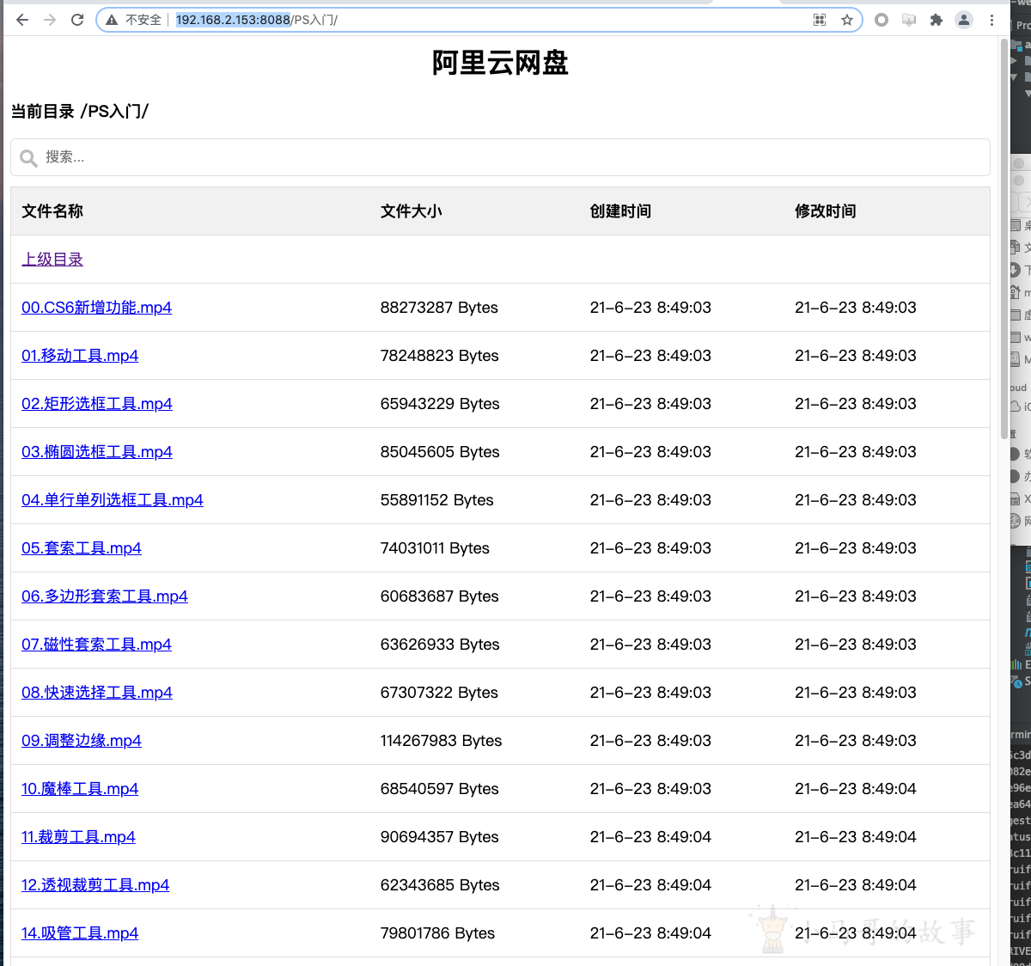
Task: Click the browser forward arrow
Action: coord(50,20)
